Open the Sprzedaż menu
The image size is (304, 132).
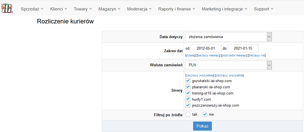[x=32, y=9]
